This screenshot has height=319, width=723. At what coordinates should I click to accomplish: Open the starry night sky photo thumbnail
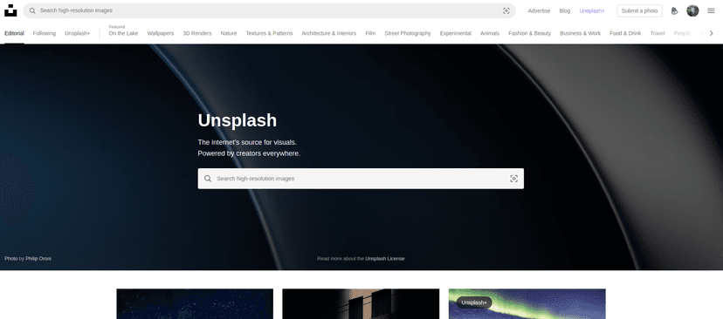[x=195, y=304]
